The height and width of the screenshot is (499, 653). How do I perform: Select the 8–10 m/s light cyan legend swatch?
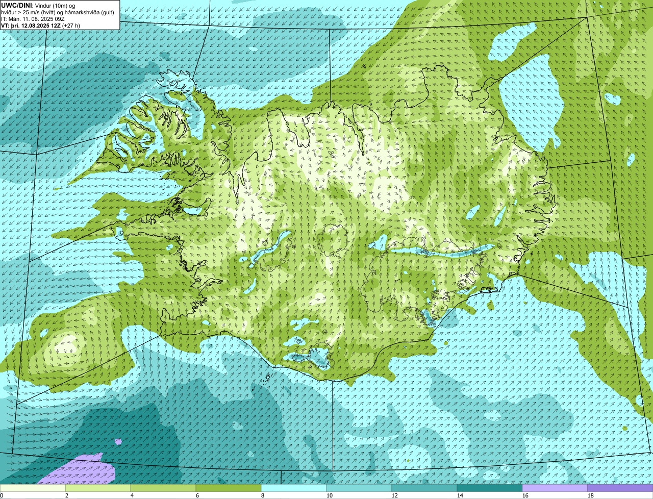coord(294,488)
